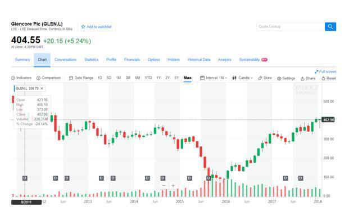Enter Full screen chart mode

coord(325,71)
